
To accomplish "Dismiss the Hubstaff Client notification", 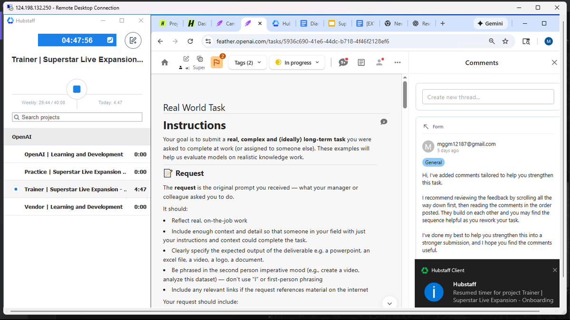I will tap(555, 270).
